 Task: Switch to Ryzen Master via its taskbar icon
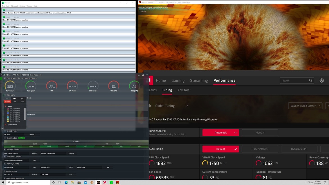pyautogui.click(x=98, y=182)
